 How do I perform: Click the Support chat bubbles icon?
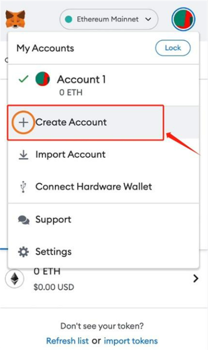23,220
